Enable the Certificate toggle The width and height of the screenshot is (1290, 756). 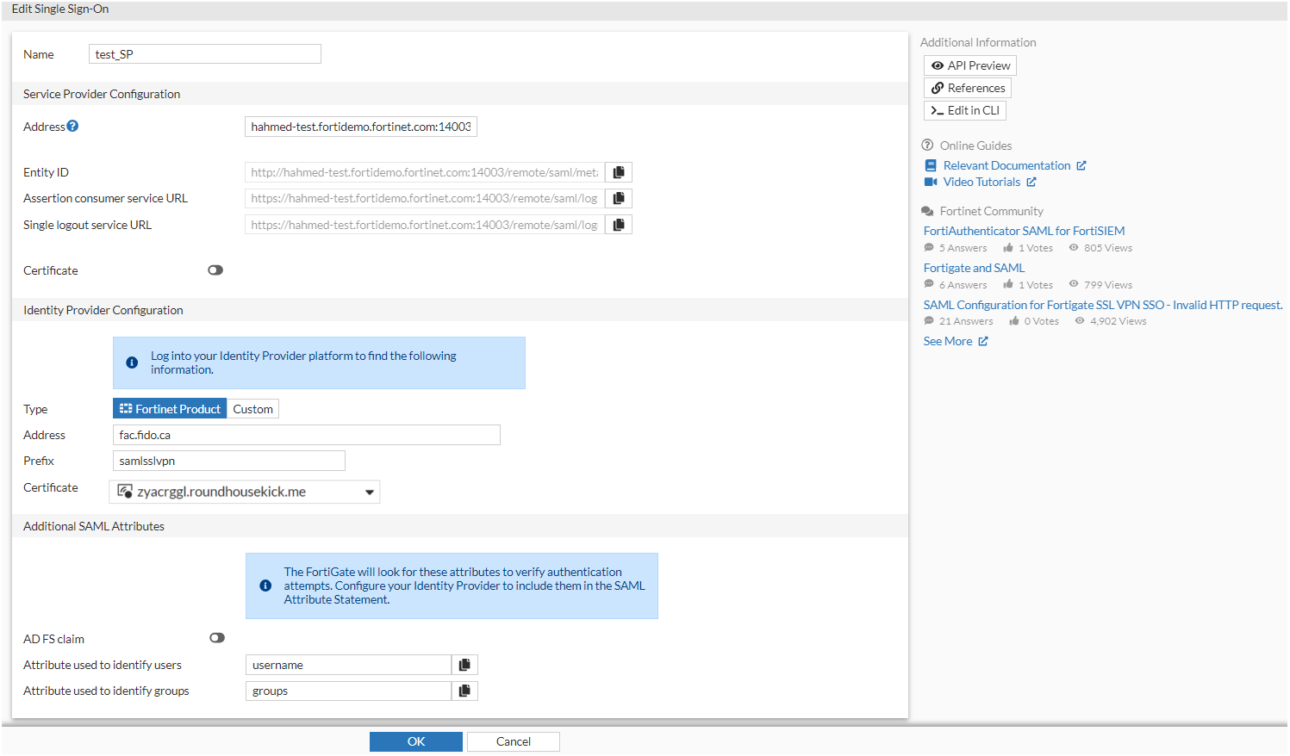215,270
